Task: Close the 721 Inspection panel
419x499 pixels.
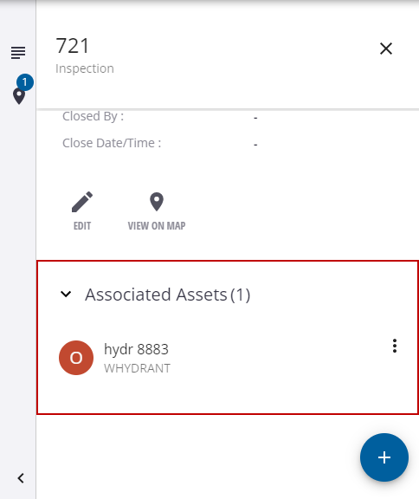Action: click(x=386, y=49)
